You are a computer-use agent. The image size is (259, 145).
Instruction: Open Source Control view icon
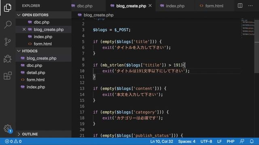tap(8, 42)
